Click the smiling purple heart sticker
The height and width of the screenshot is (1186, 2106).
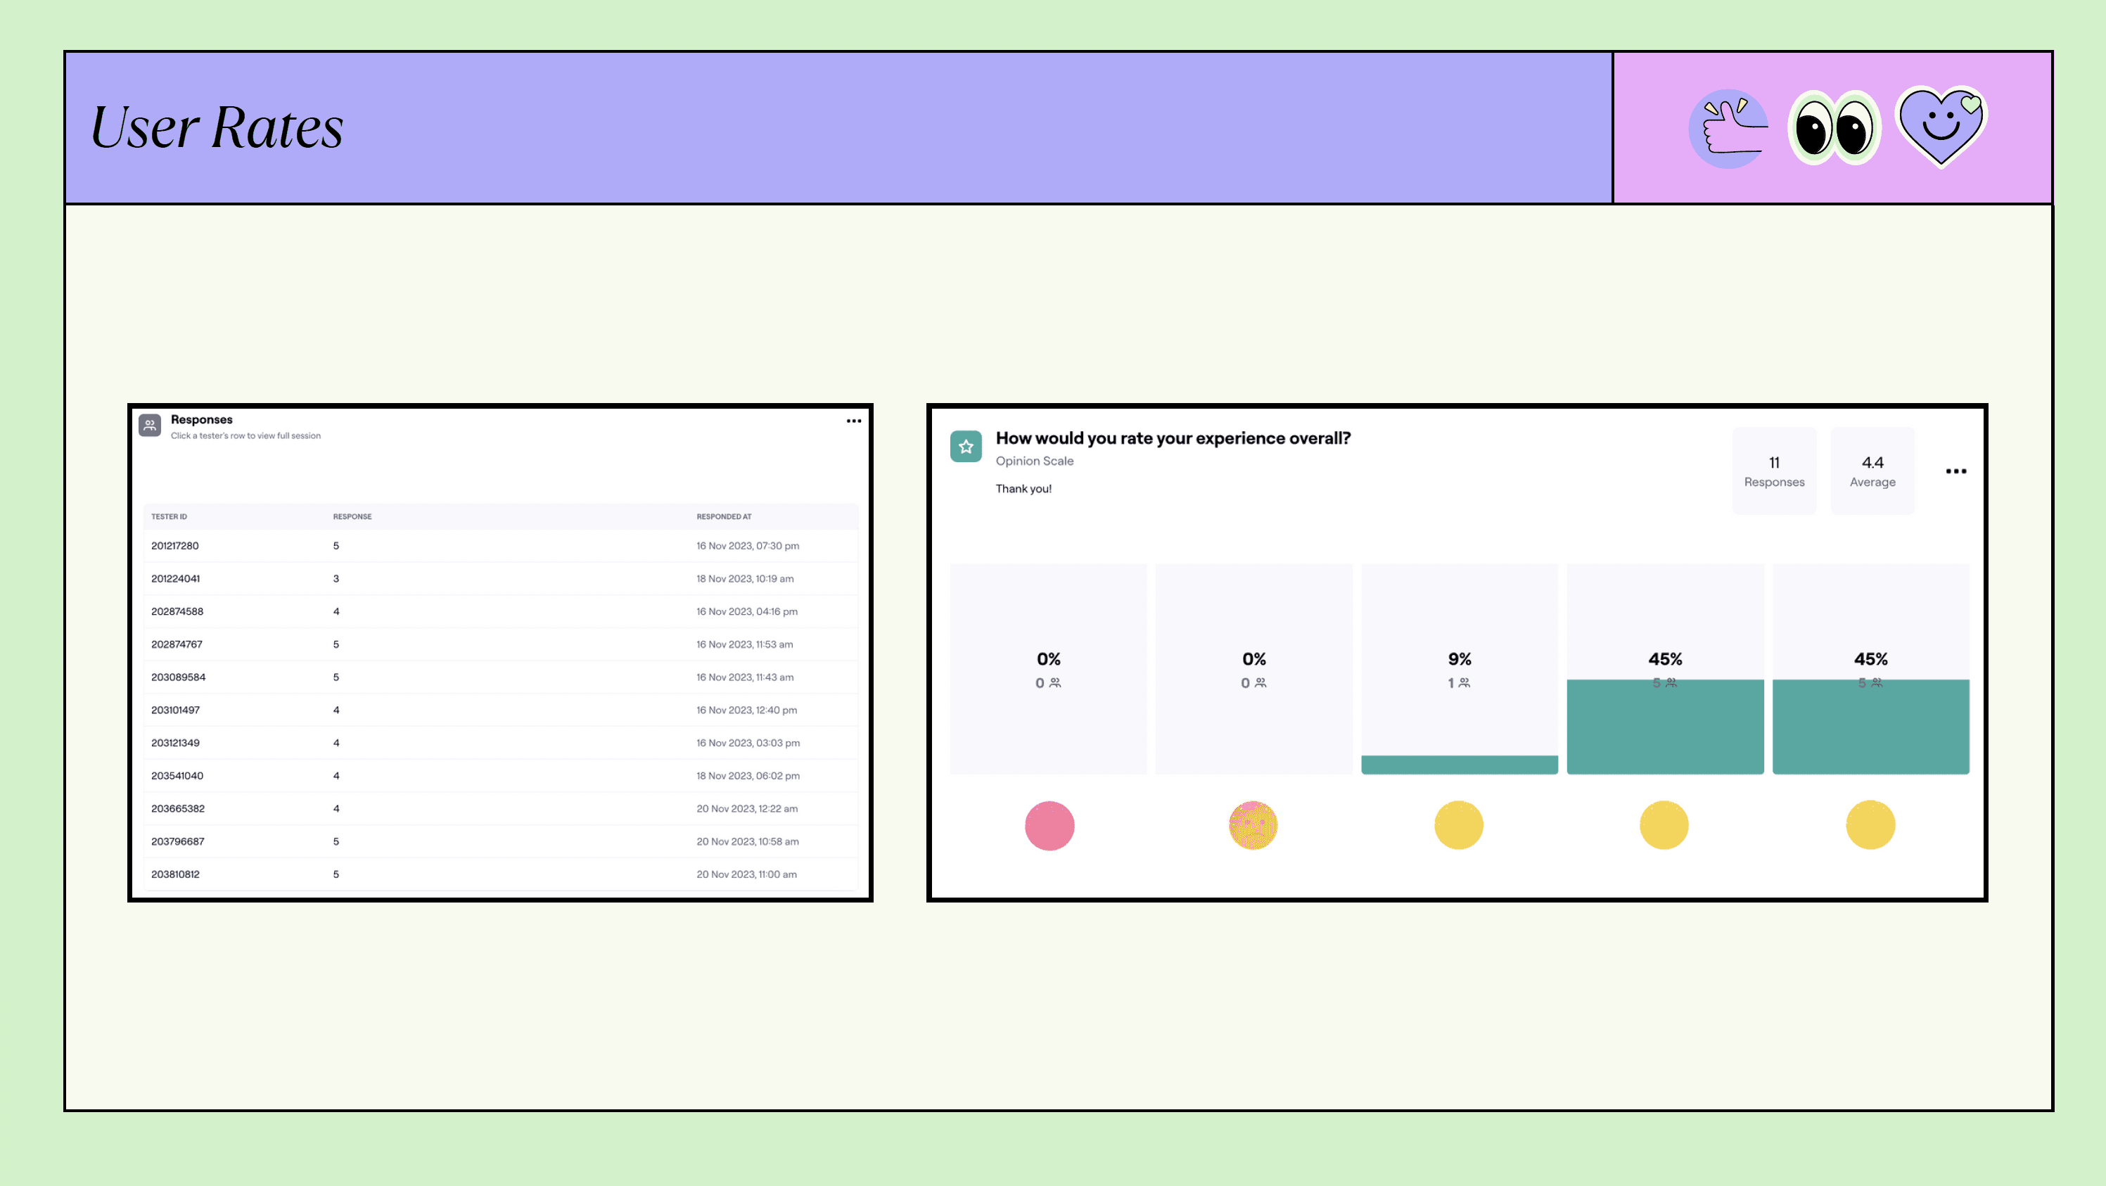point(1941,127)
